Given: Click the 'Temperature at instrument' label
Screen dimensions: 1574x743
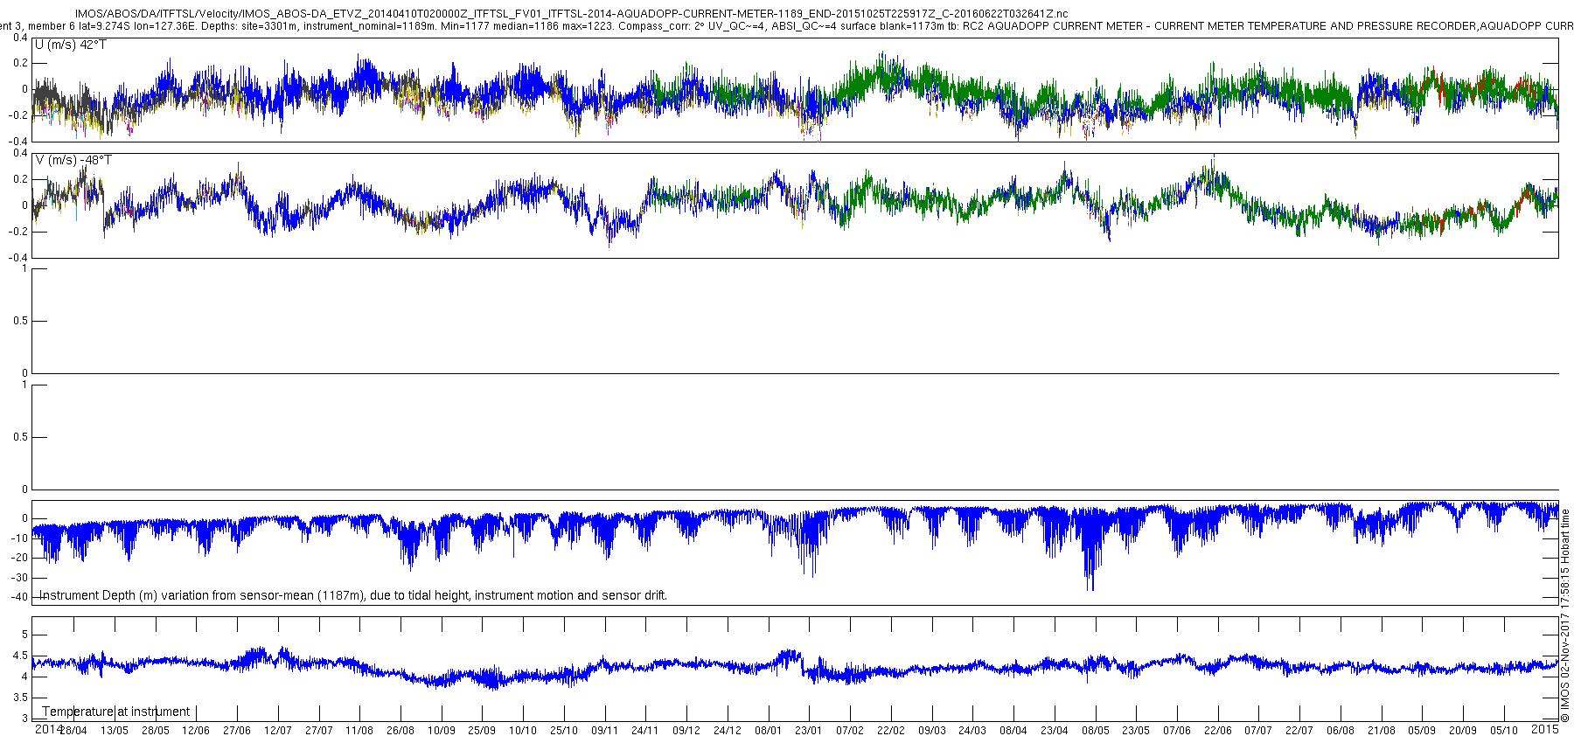Looking at the screenshot, I should pyautogui.click(x=116, y=712).
